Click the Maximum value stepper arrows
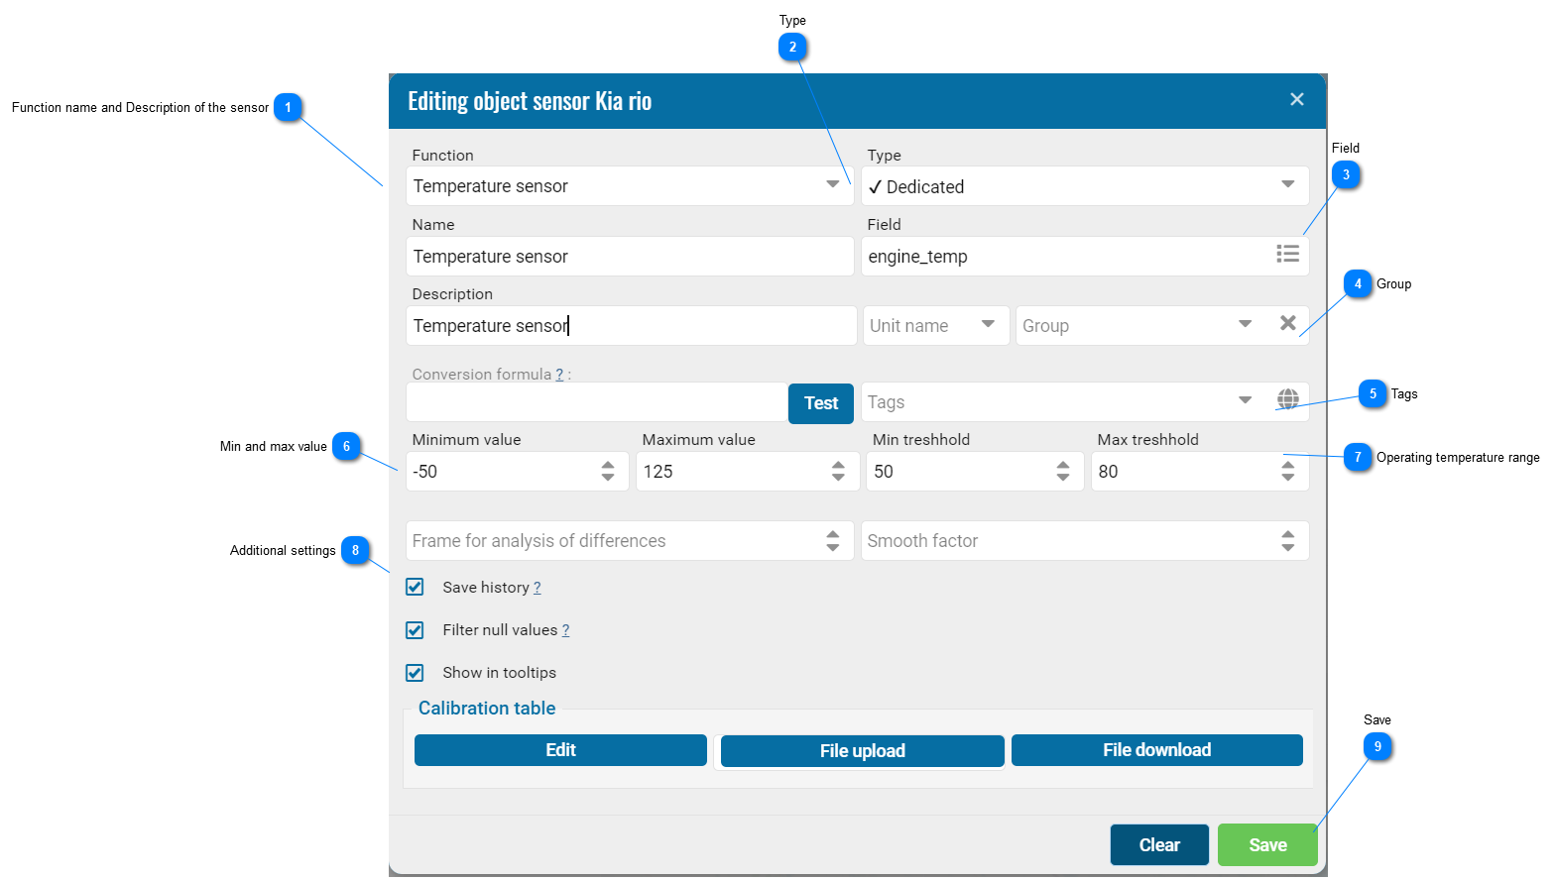 838,472
